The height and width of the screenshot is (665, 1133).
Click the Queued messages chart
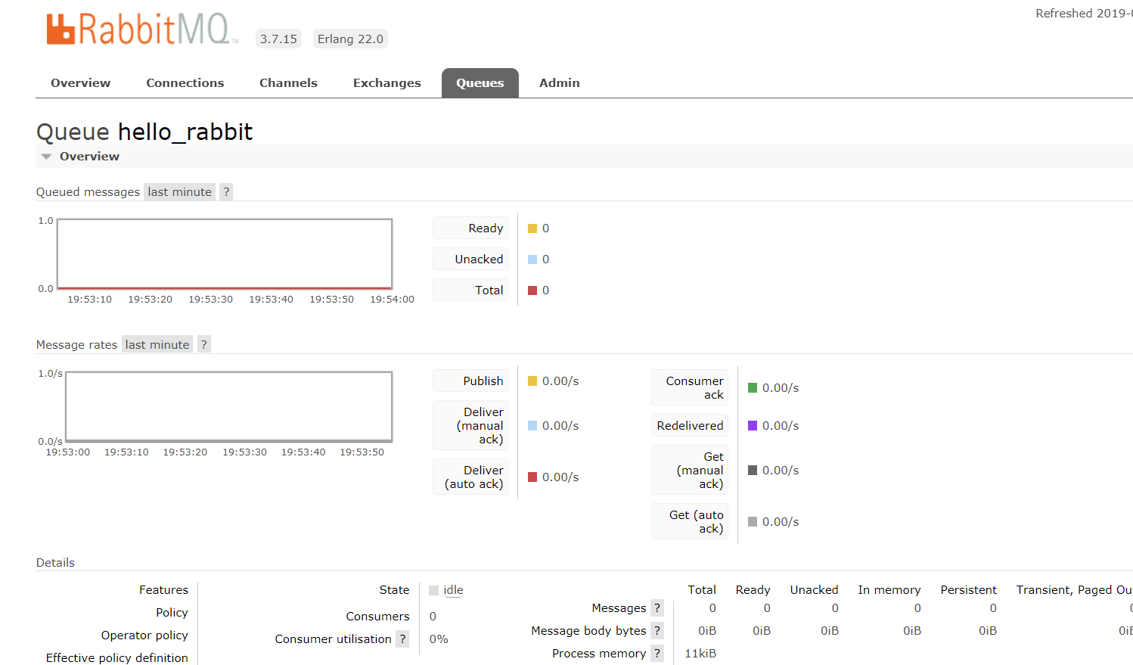pos(225,254)
